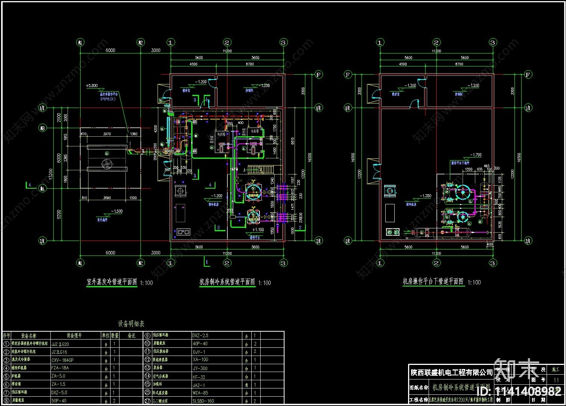
Task: Select the 40P-40 model cell
Action: pos(200,344)
